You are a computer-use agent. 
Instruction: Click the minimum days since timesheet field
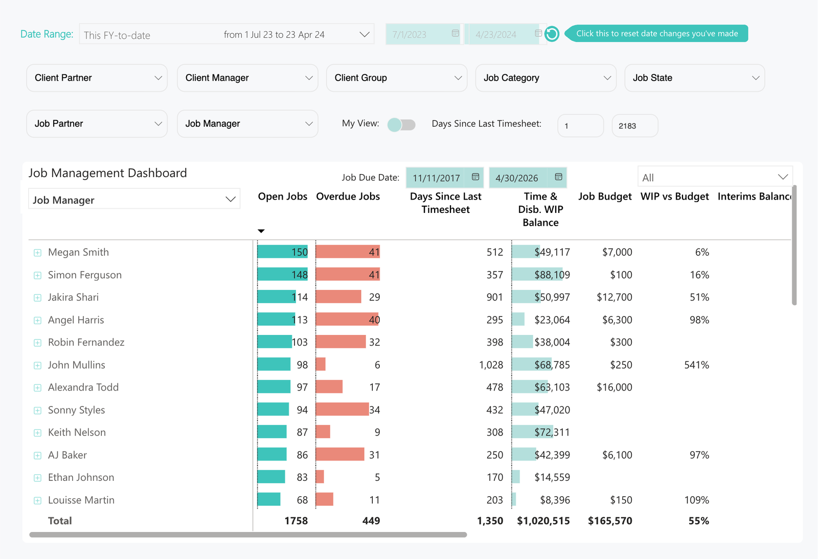[x=580, y=126]
